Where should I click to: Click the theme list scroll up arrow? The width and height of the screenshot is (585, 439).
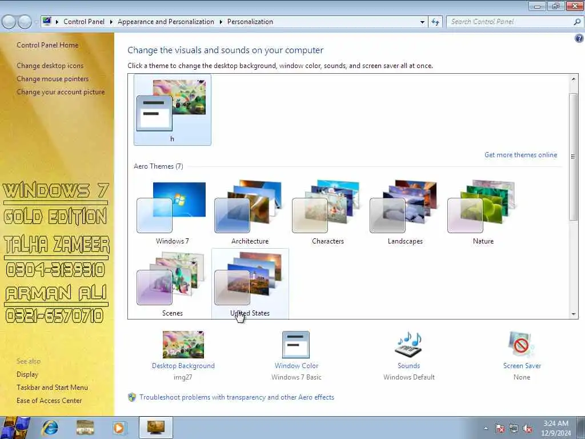(x=574, y=79)
